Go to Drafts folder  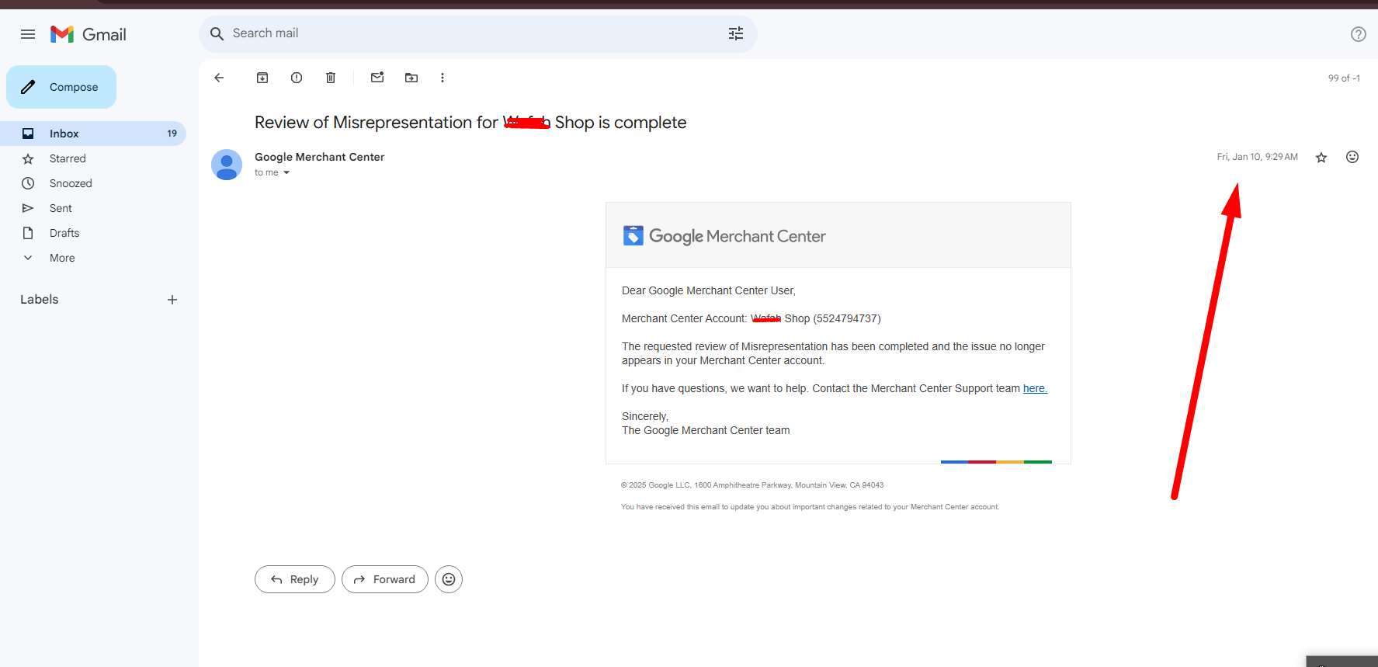(64, 233)
